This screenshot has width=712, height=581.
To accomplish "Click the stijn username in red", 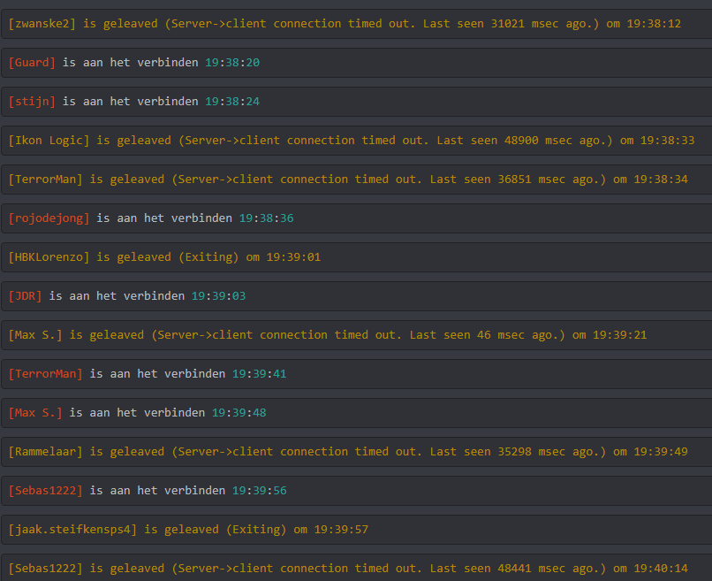I will (32, 102).
